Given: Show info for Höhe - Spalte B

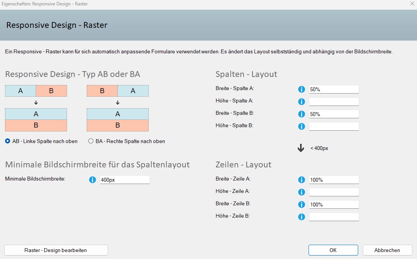Looking at the screenshot, I should tap(302, 126).
